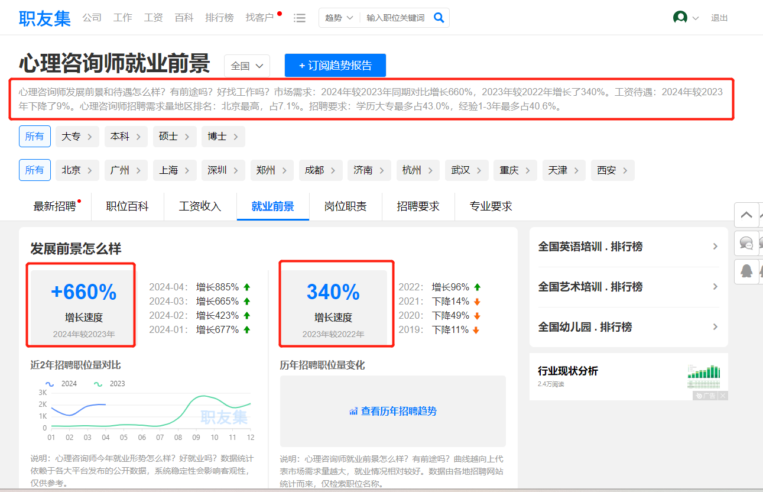The width and height of the screenshot is (763, 492).
Task: Open 排行榜 in the top navigation
Action: (x=220, y=18)
